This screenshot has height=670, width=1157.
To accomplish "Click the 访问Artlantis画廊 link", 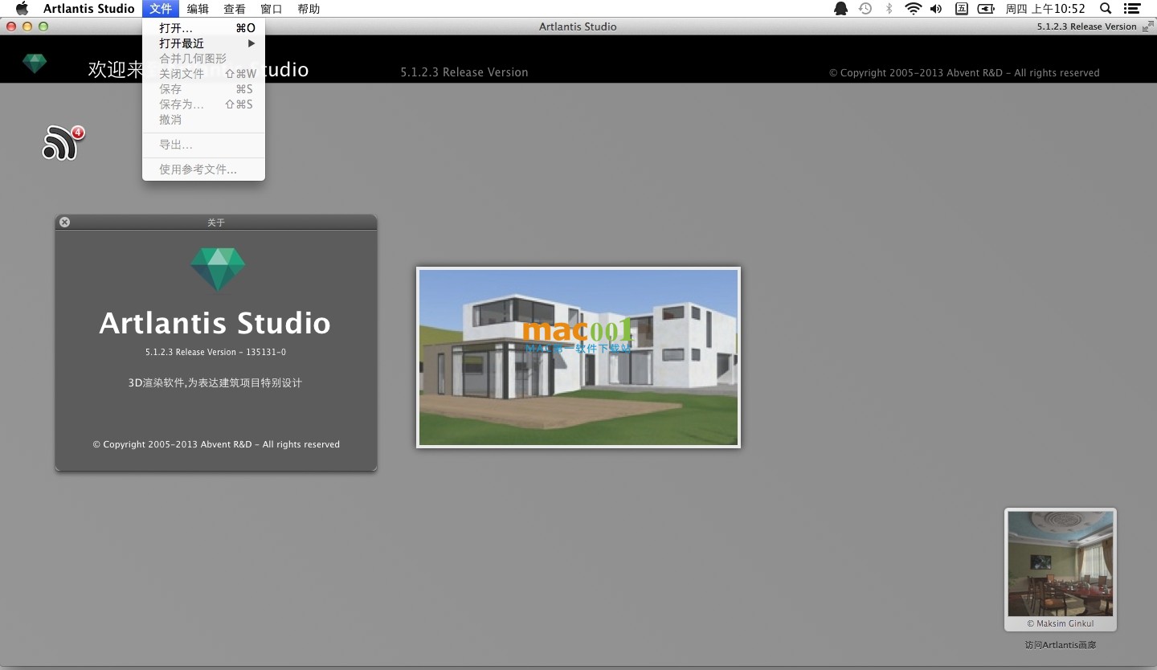I will pos(1060,645).
